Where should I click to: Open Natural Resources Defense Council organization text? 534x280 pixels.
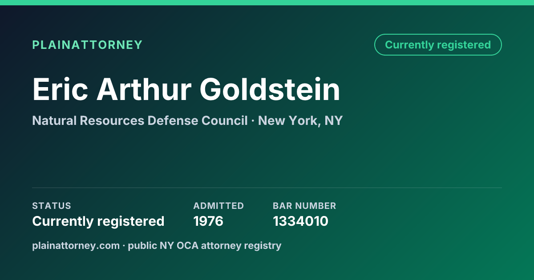[x=140, y=120]
